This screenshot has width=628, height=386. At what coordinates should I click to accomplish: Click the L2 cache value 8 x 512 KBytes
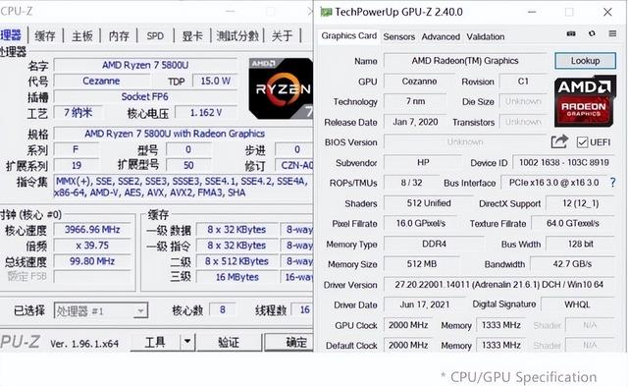coord(237,261)
